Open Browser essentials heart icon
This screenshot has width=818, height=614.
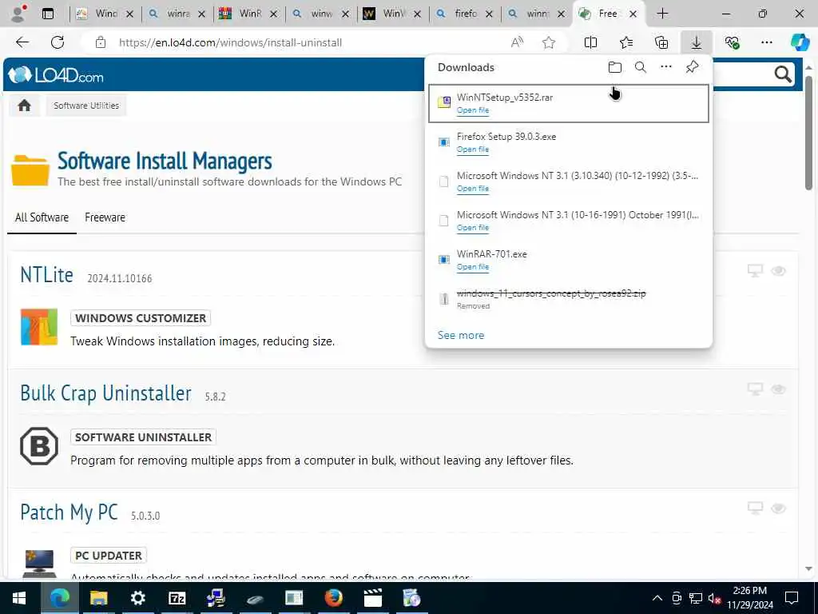click(732, 43)
